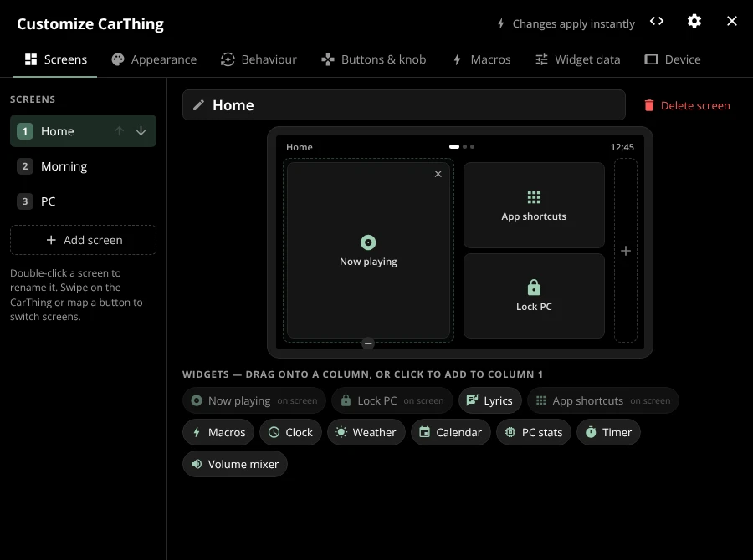
Task: Move Home screen down with arrow
Action: (x=141, y=131)
